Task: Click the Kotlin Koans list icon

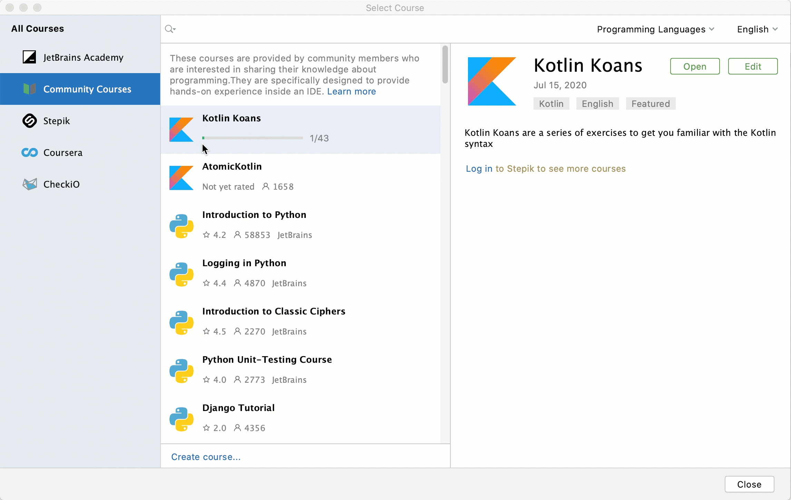Action: coord(181,130)
